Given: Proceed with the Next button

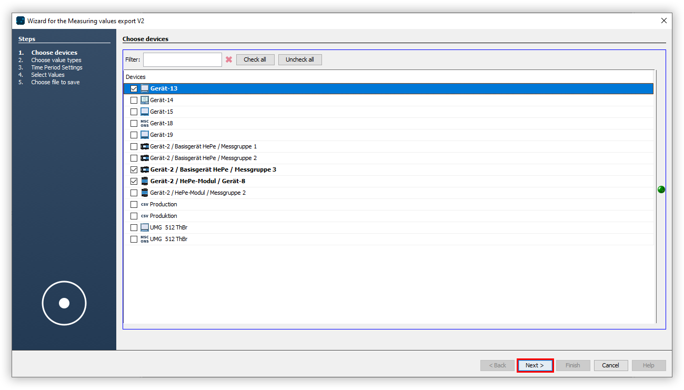Looking at the screenshot, I should 535,365.
